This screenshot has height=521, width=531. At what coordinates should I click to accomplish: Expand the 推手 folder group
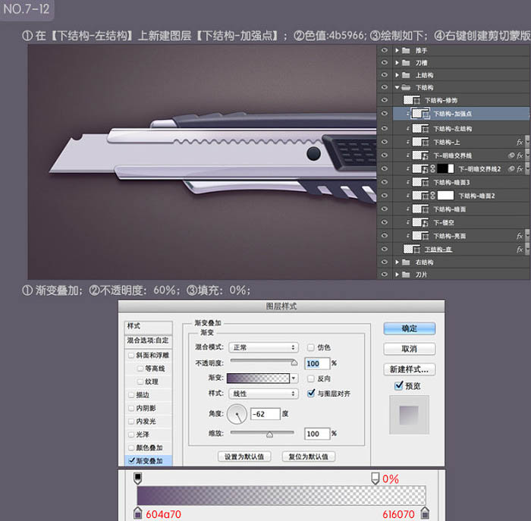pos(397,51)
